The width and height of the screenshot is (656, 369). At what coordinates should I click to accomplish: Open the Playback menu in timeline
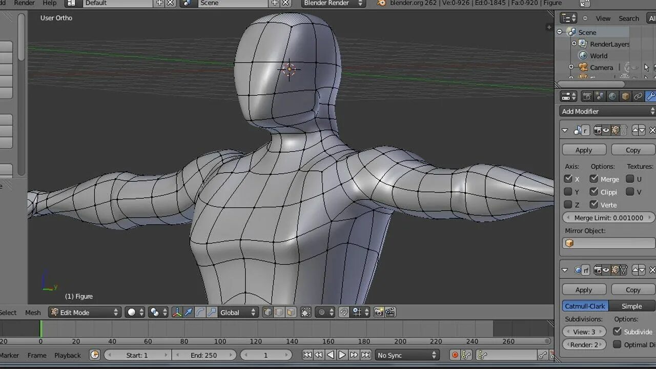tap(67, 355)
